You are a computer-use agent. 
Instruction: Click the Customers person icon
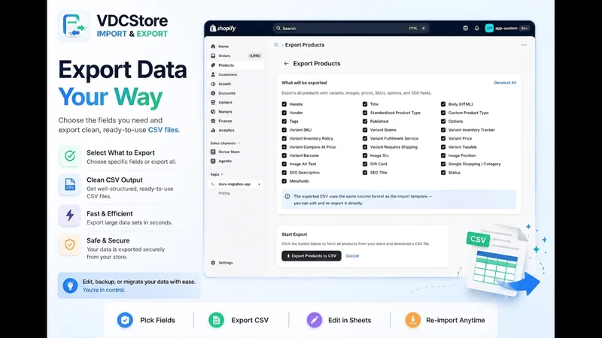tap(213, 74)
